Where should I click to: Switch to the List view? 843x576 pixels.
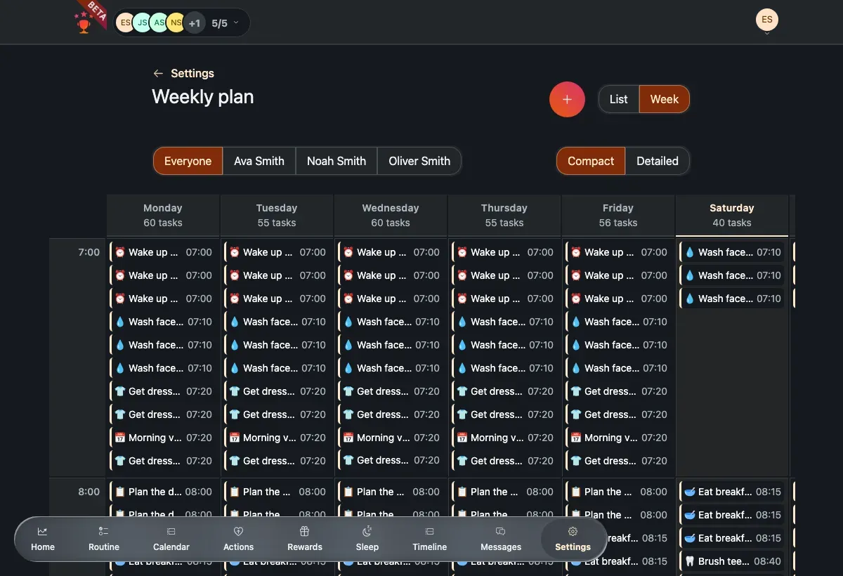618,99
